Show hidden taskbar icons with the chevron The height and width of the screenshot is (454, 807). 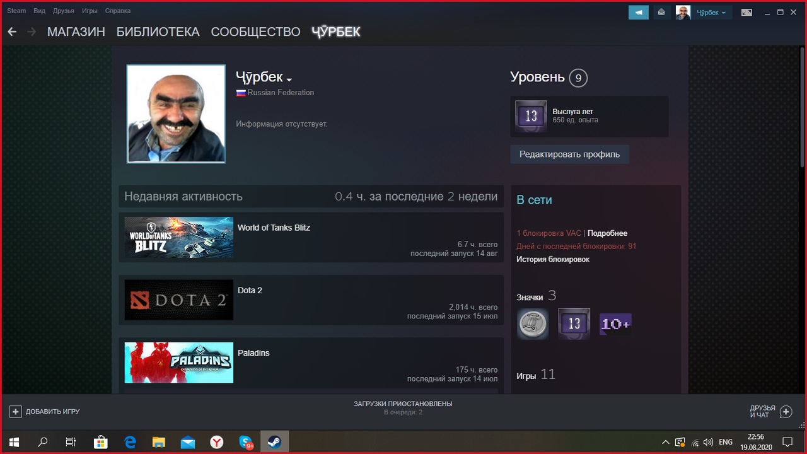pyautogui.click(x=665, y=442)
